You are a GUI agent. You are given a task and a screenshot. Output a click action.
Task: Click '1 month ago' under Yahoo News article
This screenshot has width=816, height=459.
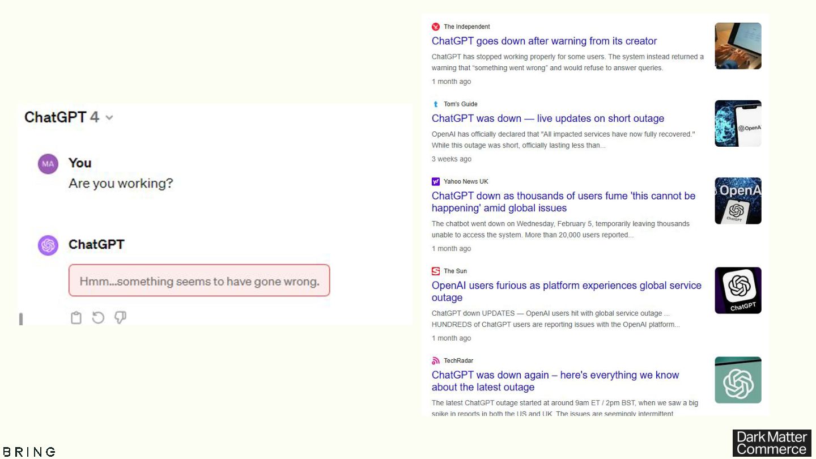pyautogui.click(x=452, y=249)
